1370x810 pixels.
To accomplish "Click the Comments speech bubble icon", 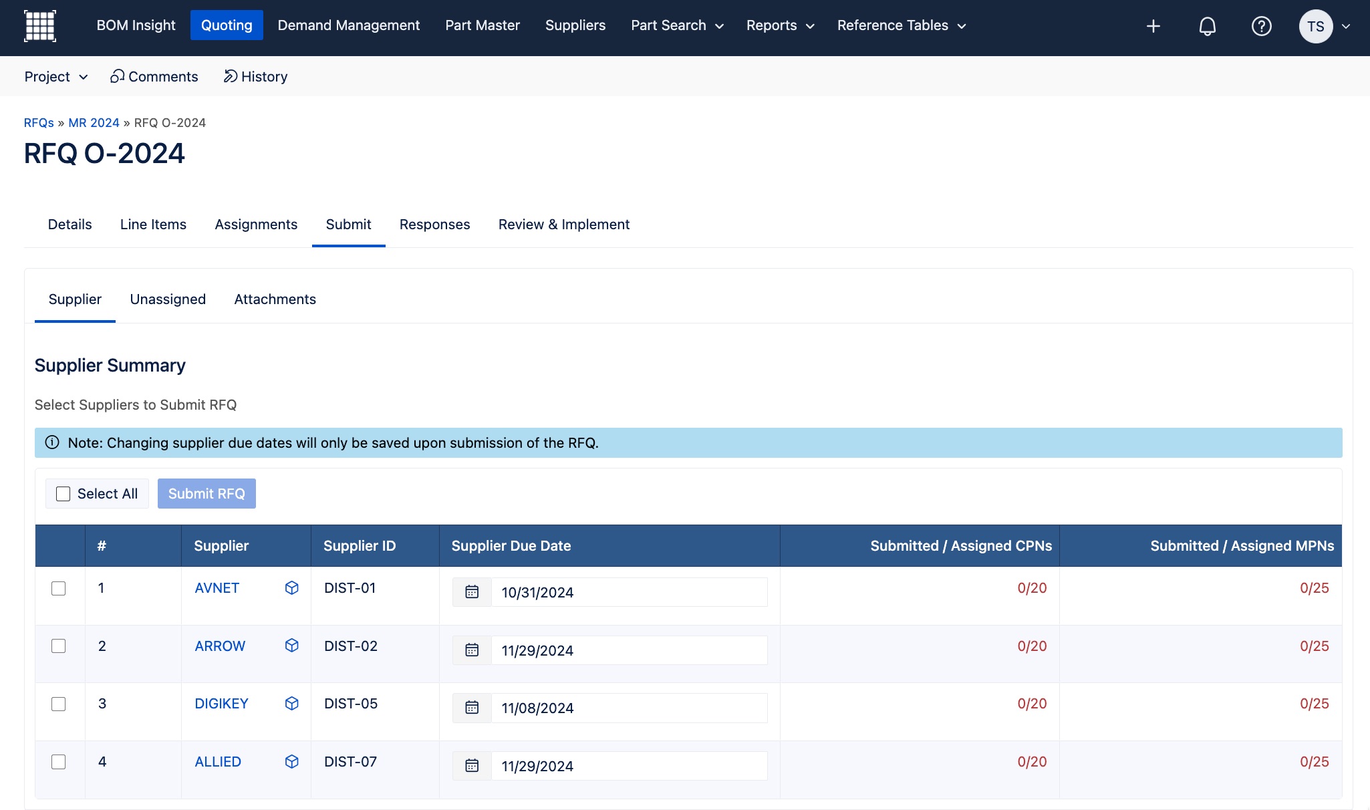I will [117, 76].
